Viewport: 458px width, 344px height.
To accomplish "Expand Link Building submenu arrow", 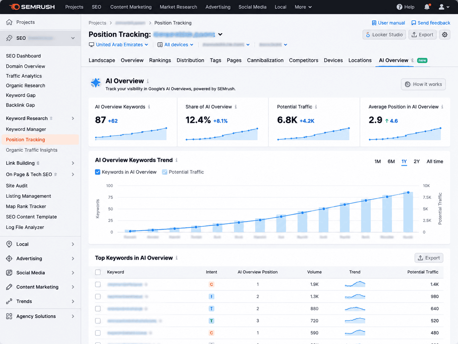I will (73, 163).
